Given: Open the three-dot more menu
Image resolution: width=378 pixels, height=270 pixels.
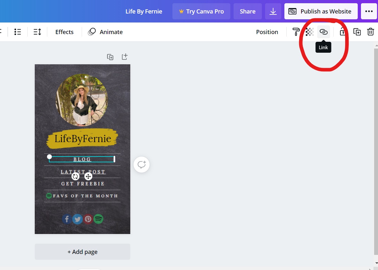Looking at the screenshot, I should tap(369, 11).
